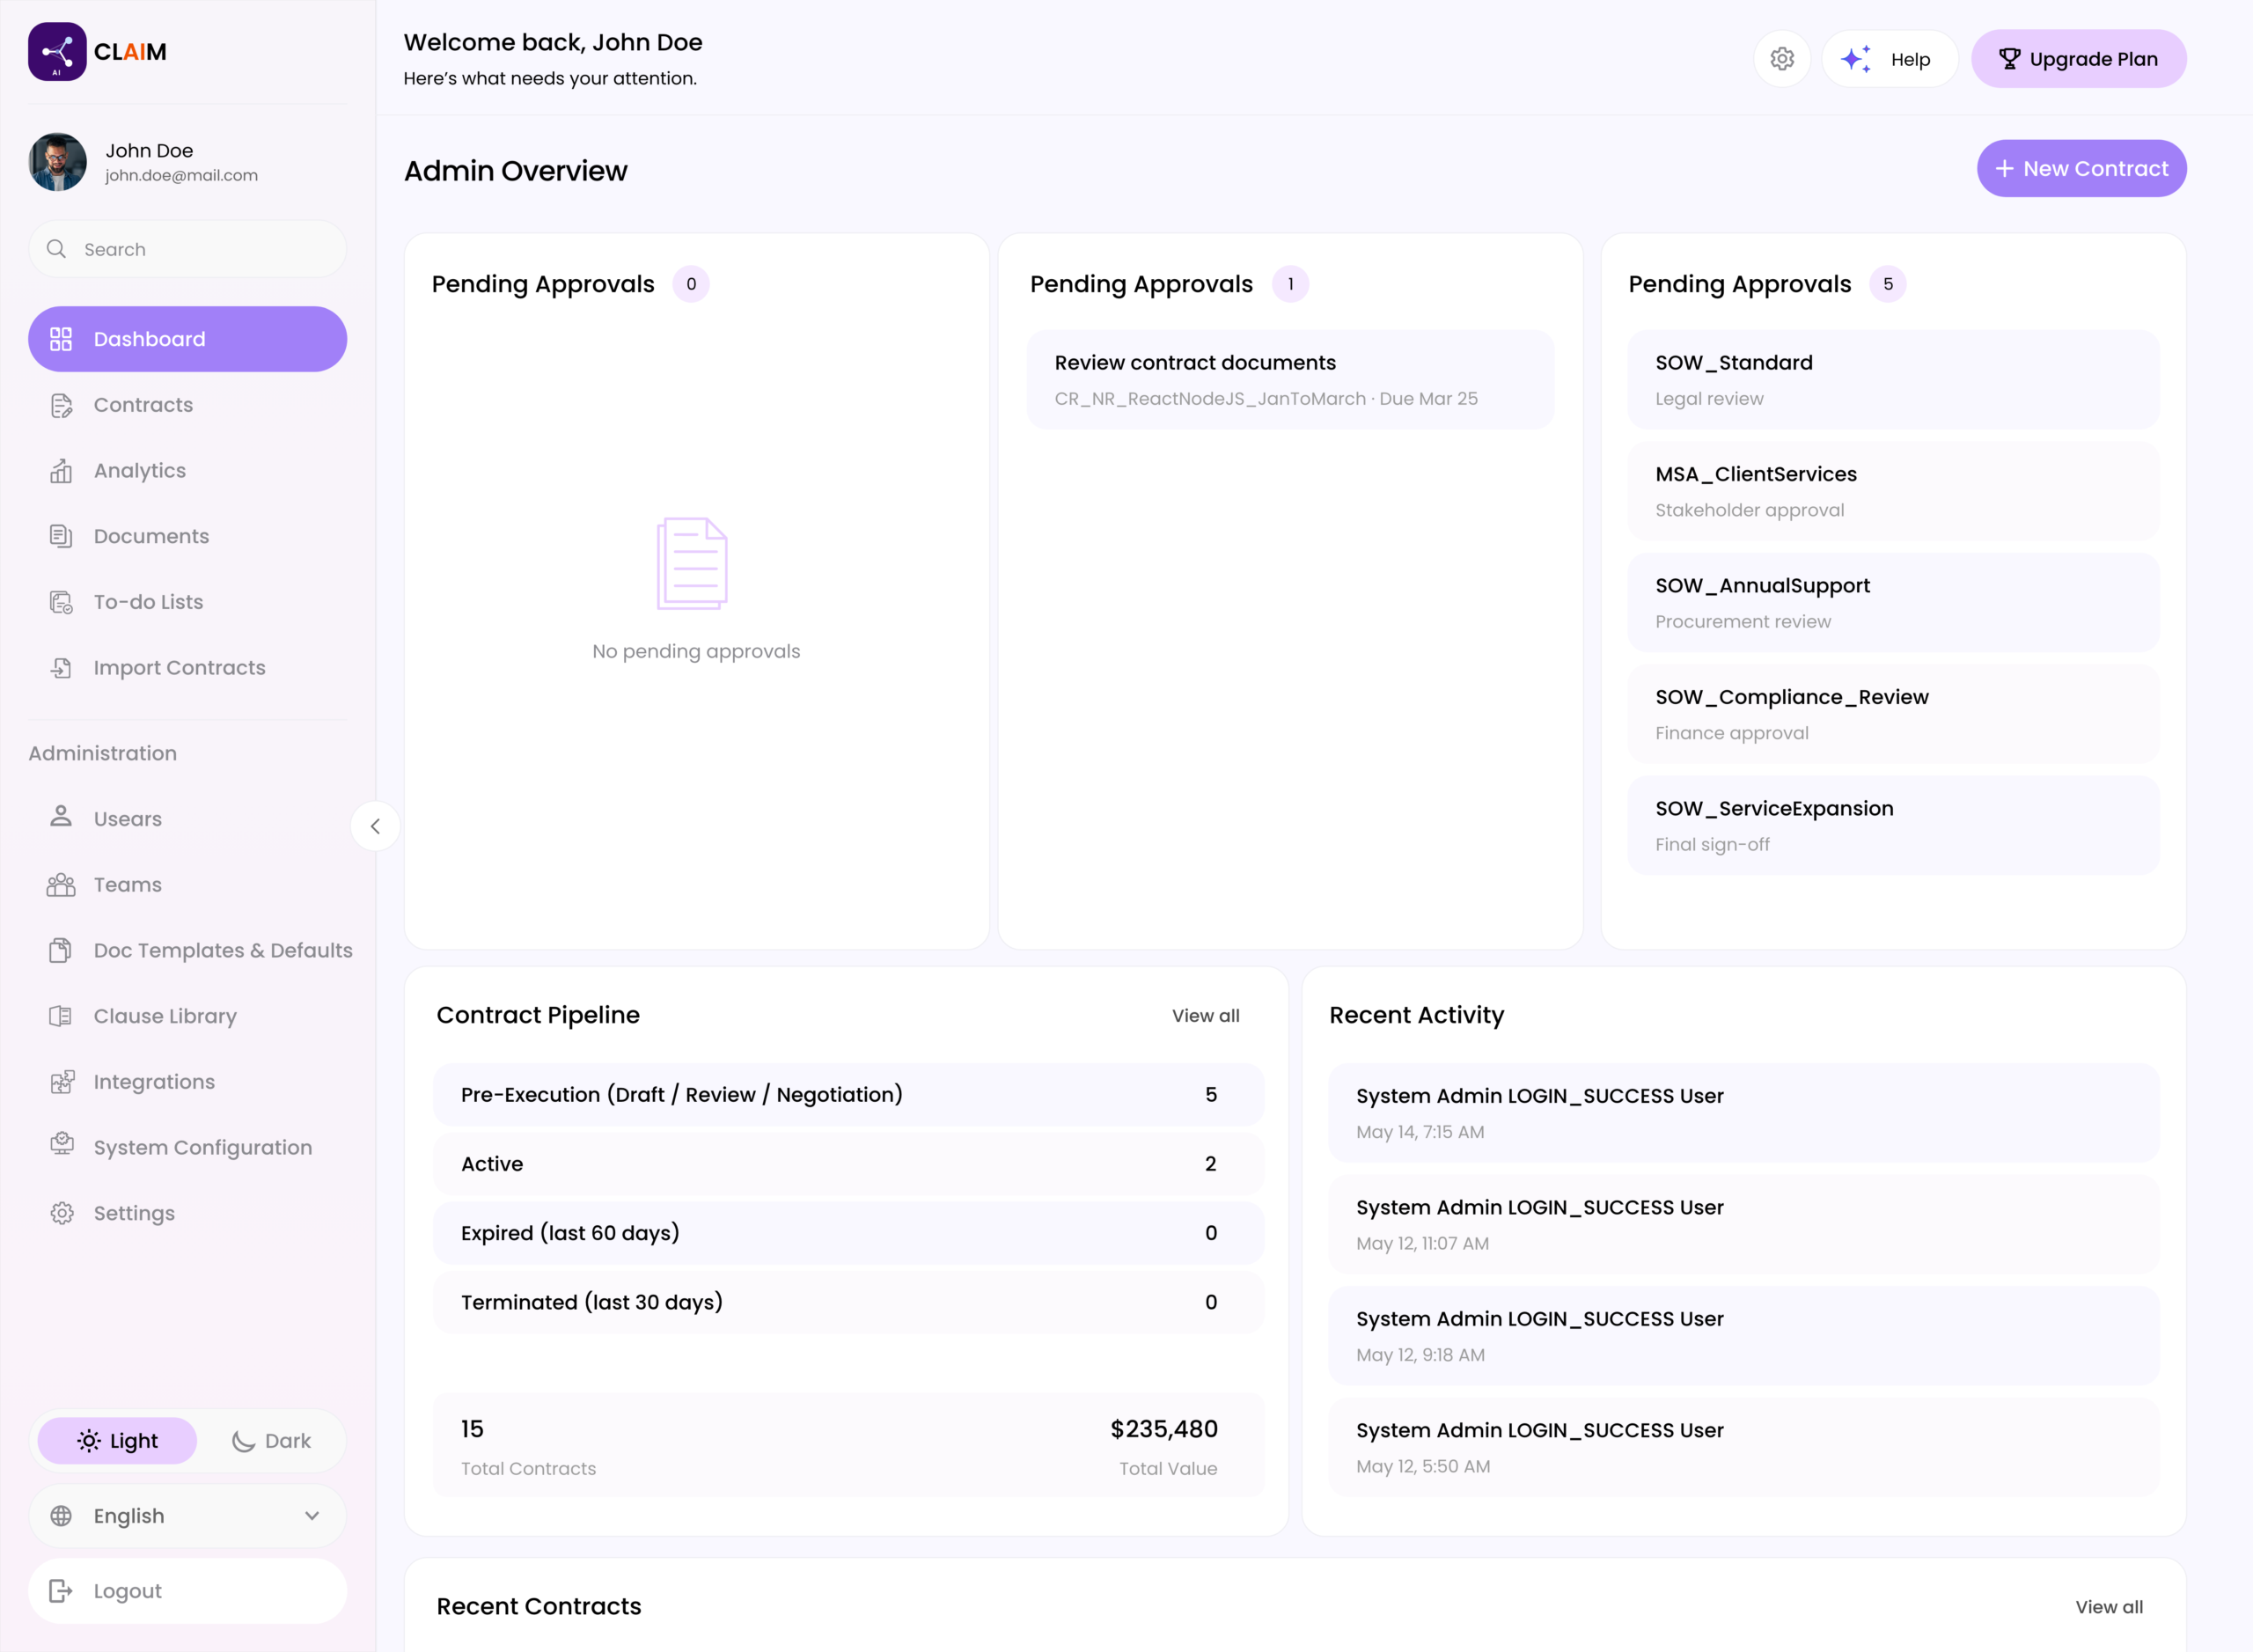Click the Integrations puzzle icon

[61, 1082]
